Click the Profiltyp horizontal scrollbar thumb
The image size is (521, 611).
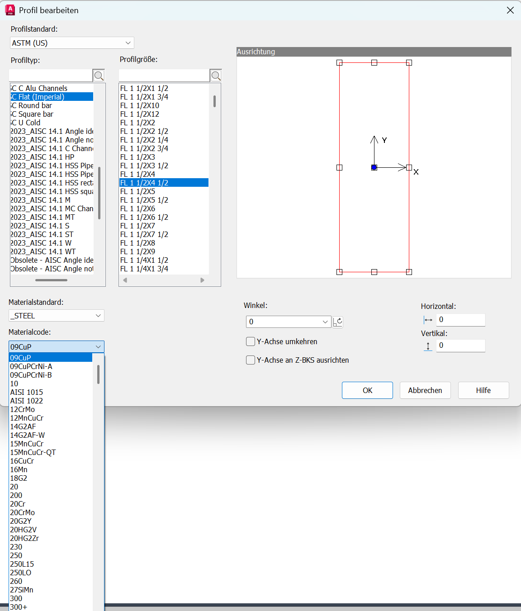tap(51, 280)
